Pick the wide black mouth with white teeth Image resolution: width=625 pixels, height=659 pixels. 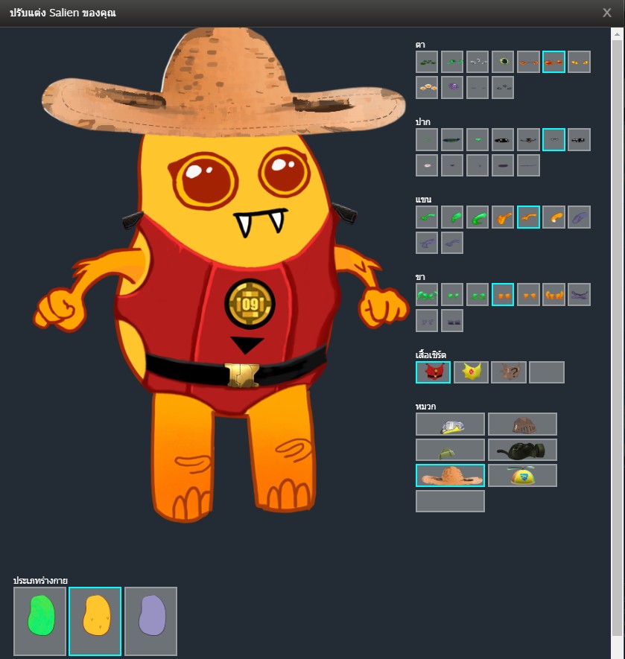[503, 140]
